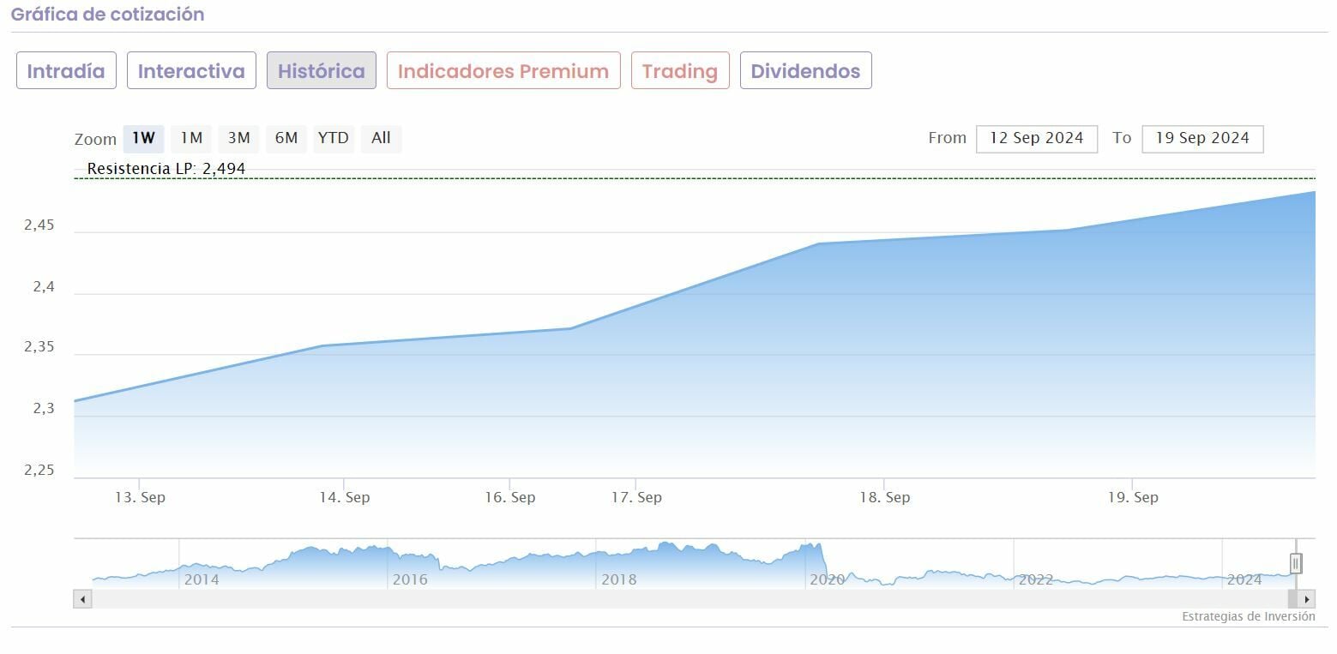This screenshot has width=1337, height=654.
Task: Click the right scroll arrow of navigator
Action: 1306,599
